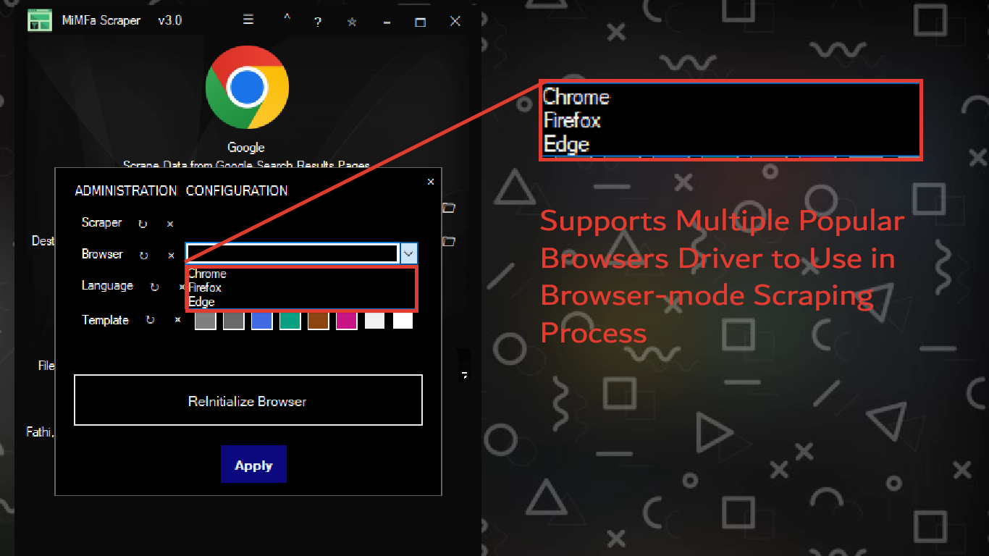Screen dimensions: 989x556
Task: Open the hamburger menu in title bar
Action: (x=248, y=20)
